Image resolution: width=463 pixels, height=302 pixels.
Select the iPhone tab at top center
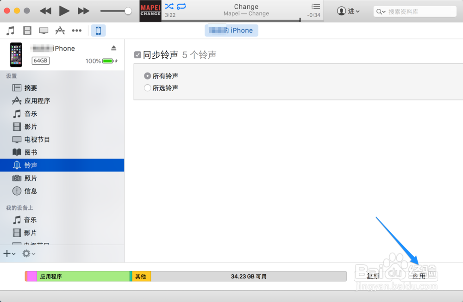click(x=231, y=31)
